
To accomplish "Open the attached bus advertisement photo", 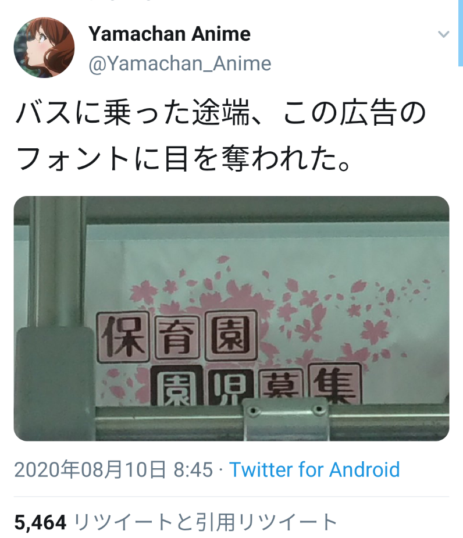I will pyautogui.click(x=231, y=318).
